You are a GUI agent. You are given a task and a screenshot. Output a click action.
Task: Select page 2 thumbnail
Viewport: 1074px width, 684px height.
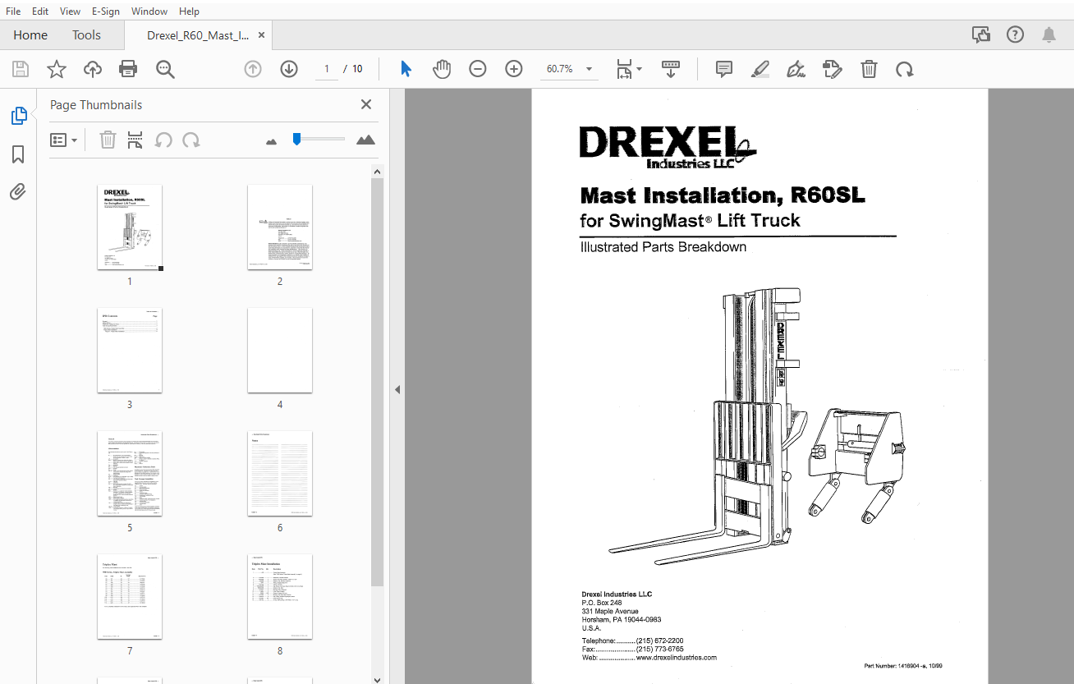280,227
